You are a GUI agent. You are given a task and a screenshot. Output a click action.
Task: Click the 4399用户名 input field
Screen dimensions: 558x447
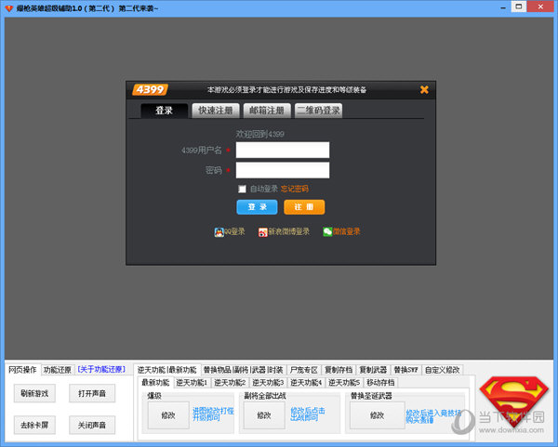tap(283, 150)
